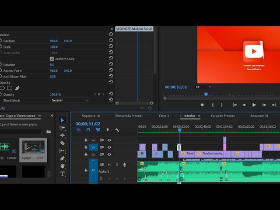The width and height of the screenshot is (280, 210).
Task: Enable voice-over record microphone
Action: point(124,164)
